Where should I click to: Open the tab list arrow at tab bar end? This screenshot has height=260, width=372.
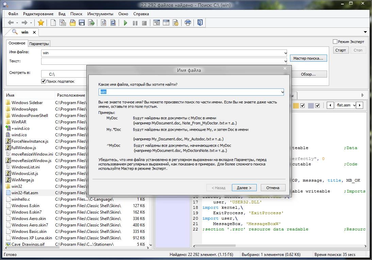click(365, 32)
